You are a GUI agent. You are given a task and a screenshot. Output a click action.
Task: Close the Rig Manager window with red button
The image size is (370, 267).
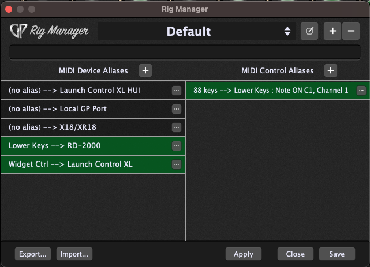pos(9,9)
